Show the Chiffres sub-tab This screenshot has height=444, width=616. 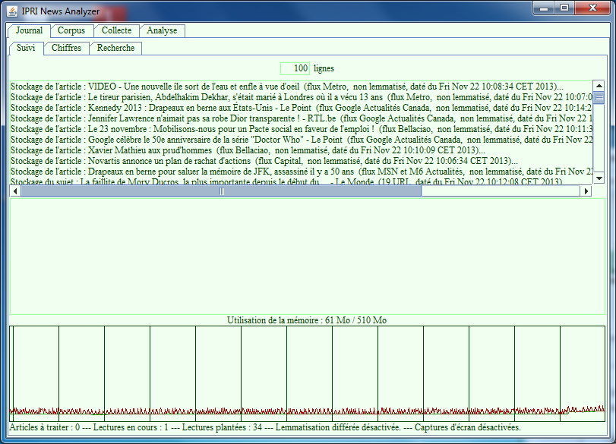[67, 48]
